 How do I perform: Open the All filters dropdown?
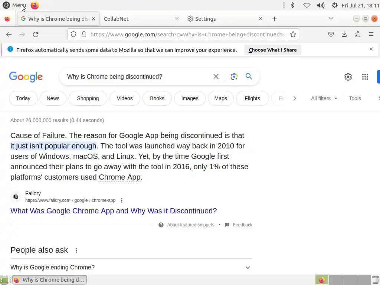(x=324, y=98)
